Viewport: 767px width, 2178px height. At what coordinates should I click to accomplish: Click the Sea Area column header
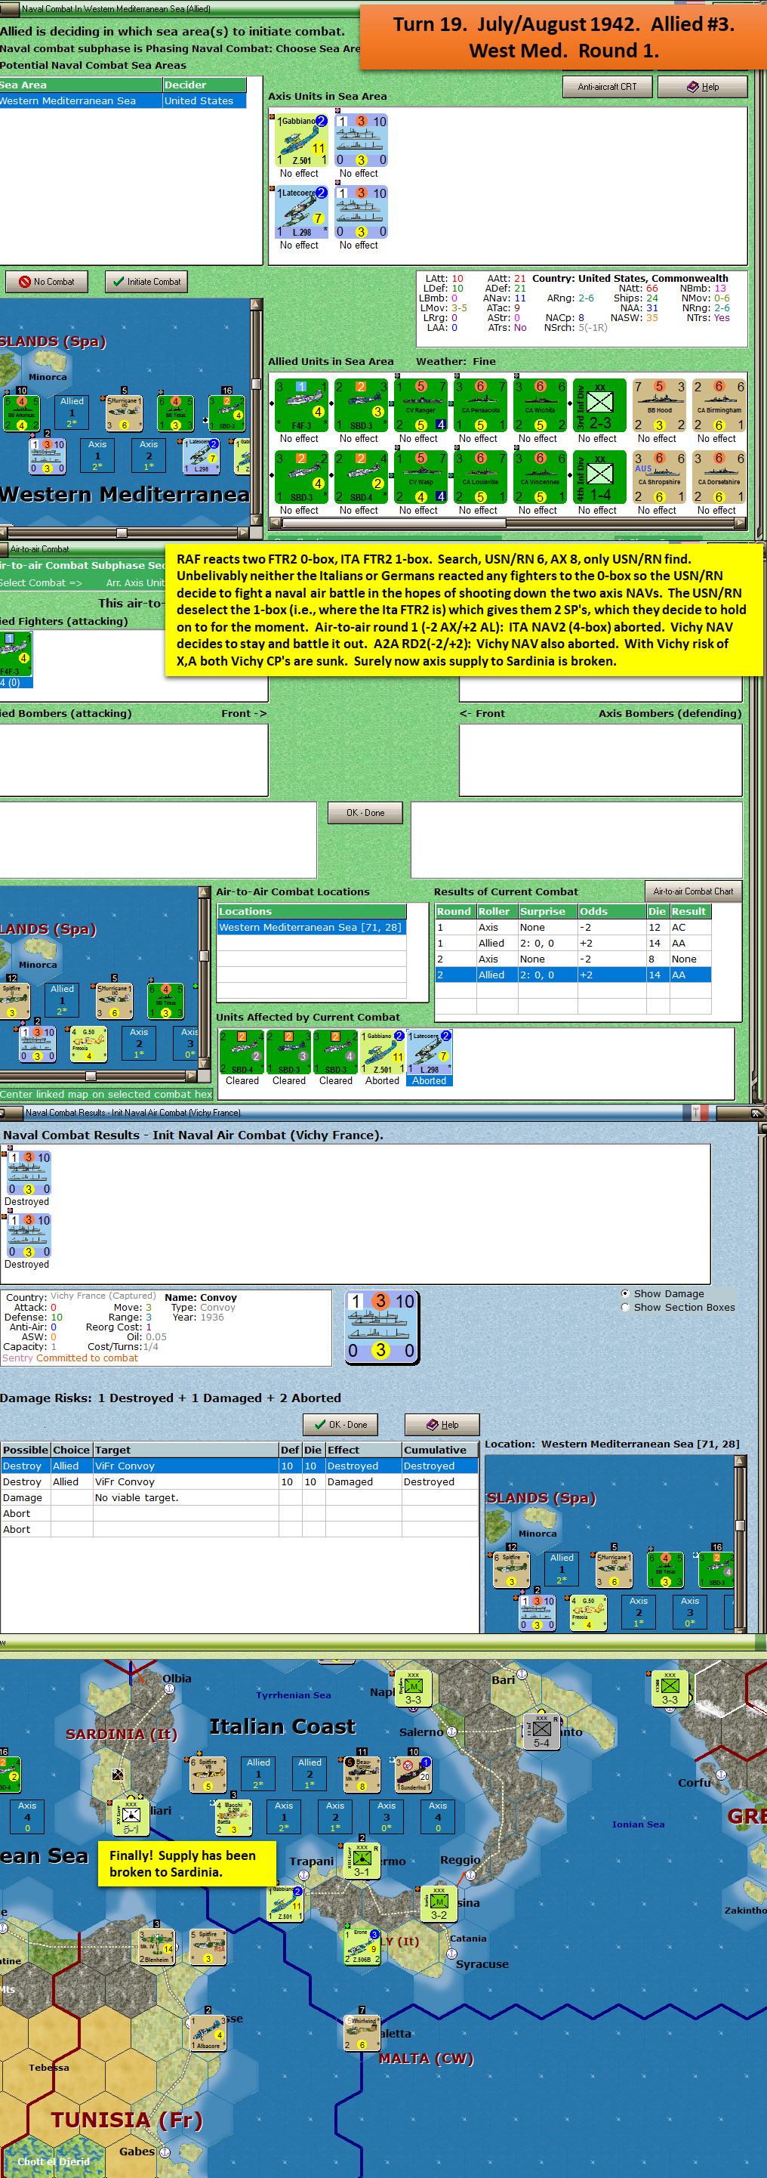click(x=81, y=85)
